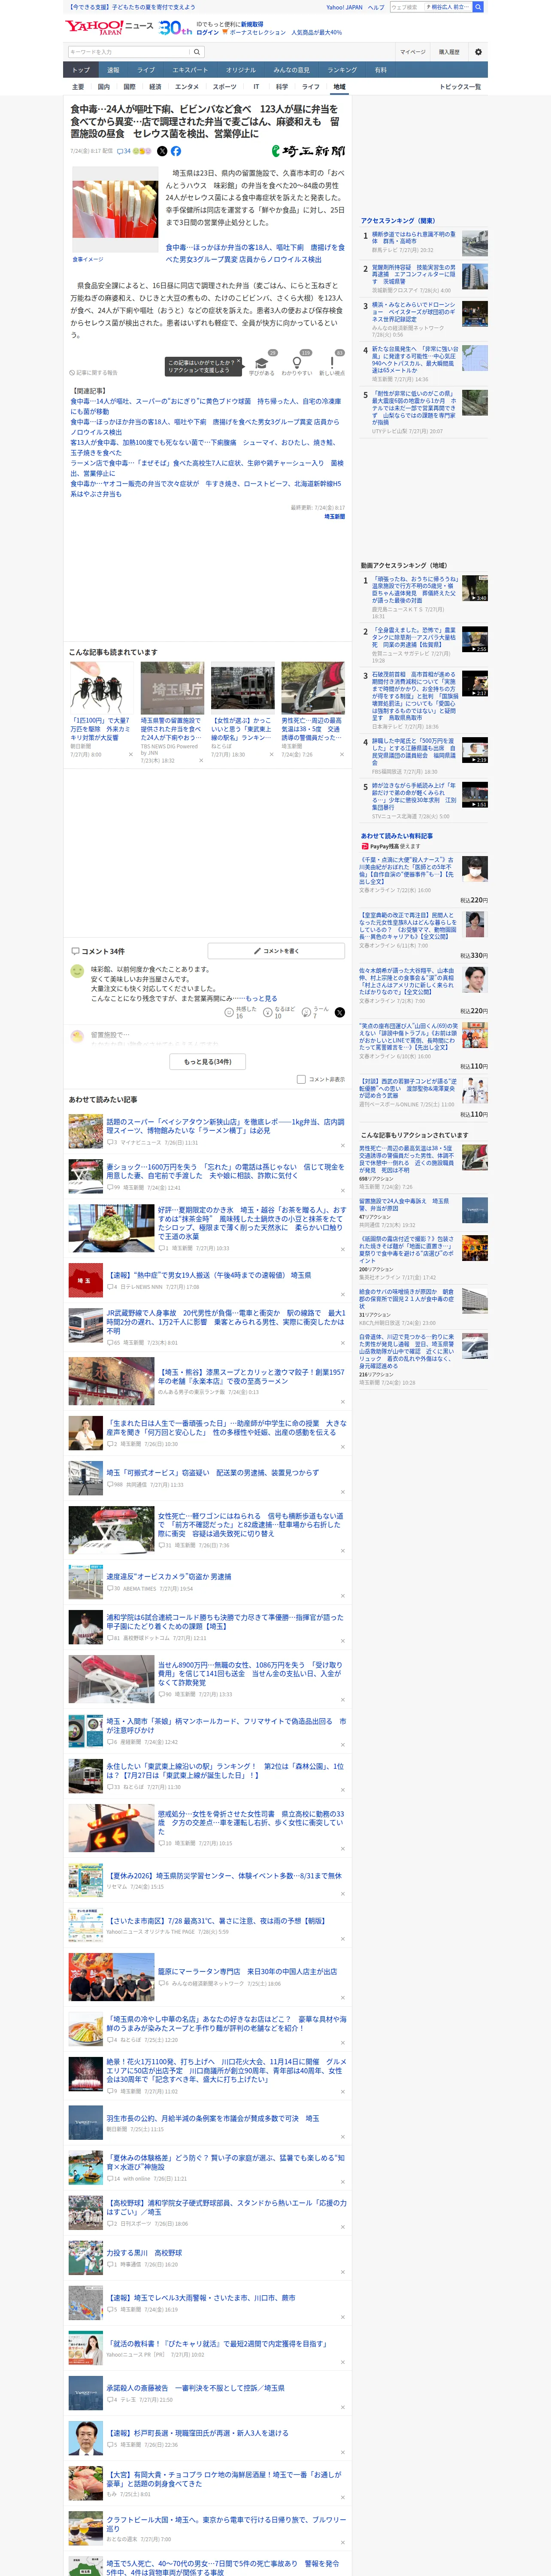551x2576 pixels.
Task: Click the なるほど reaction on the comment
Action: pos(279,1012)
